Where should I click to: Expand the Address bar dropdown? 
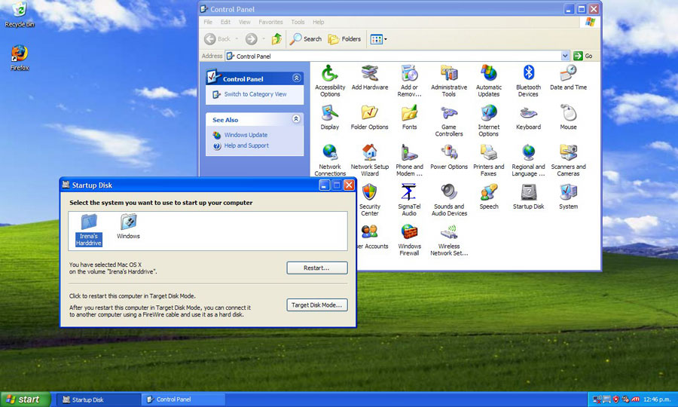click(565, 56)
